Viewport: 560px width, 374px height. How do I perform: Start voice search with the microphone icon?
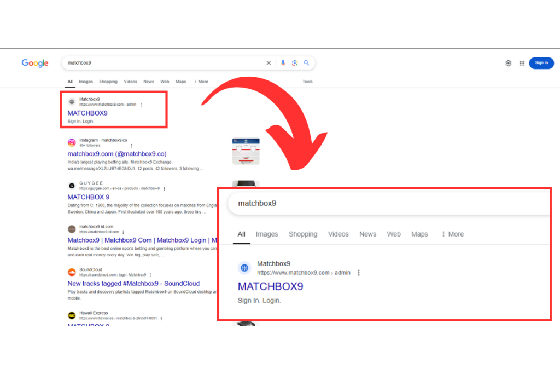point(283,63)
